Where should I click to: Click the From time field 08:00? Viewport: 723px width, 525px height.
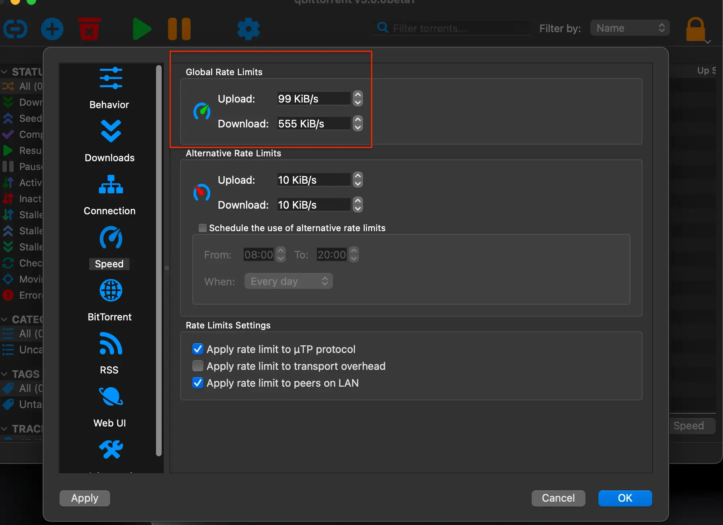point(259,254)
